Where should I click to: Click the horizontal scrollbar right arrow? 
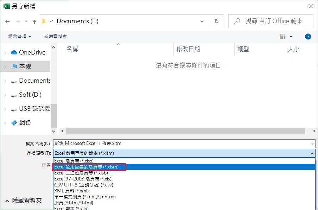(314, 131)
